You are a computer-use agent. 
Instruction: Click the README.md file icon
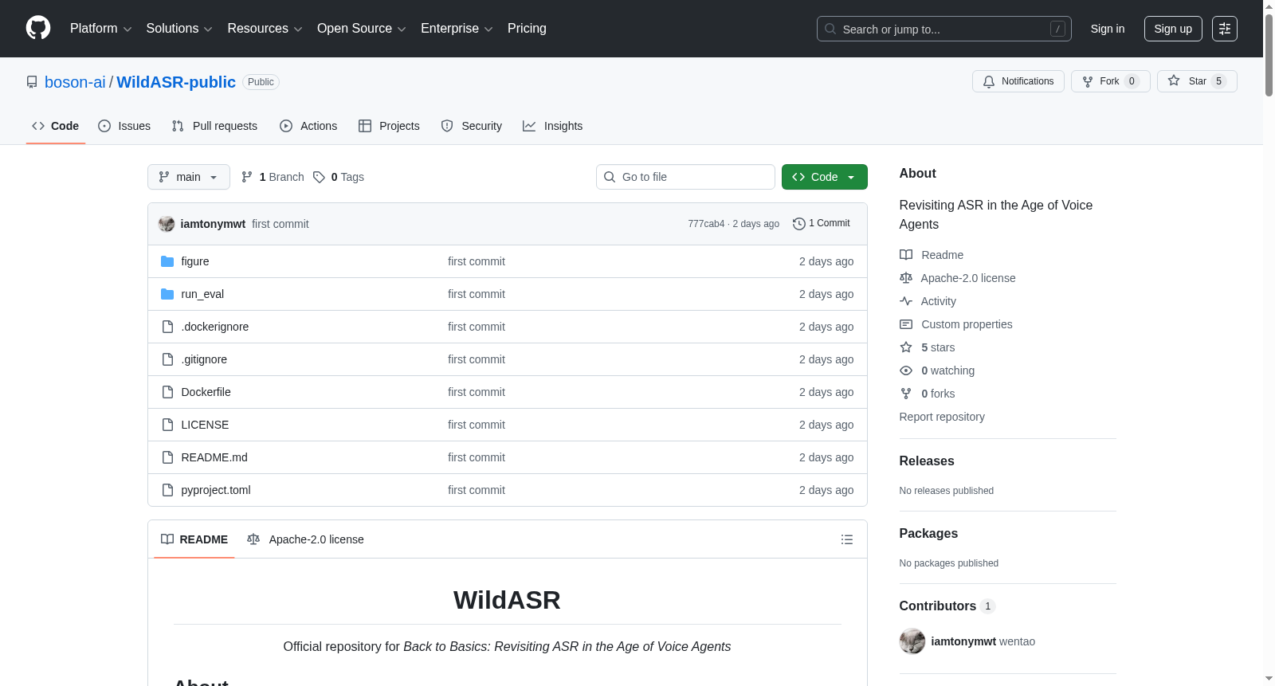[x=167, y=457]
